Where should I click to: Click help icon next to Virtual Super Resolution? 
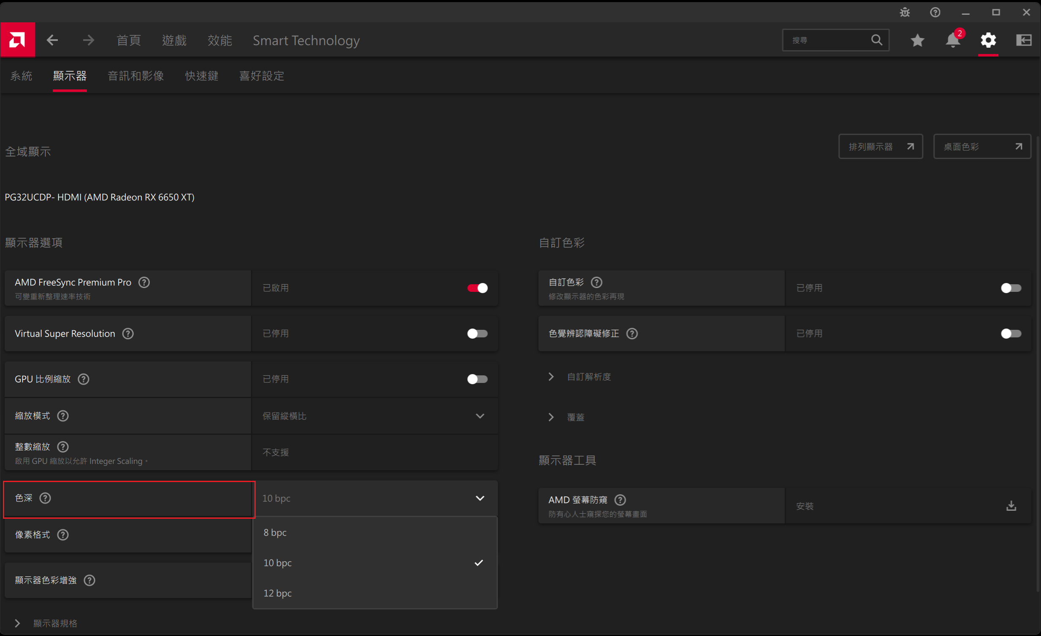tap(128, 334)
